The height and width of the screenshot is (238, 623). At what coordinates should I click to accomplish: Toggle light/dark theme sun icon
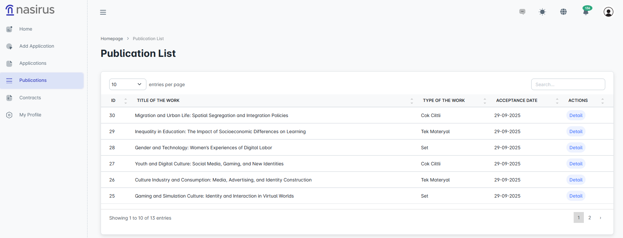[542, 12]
